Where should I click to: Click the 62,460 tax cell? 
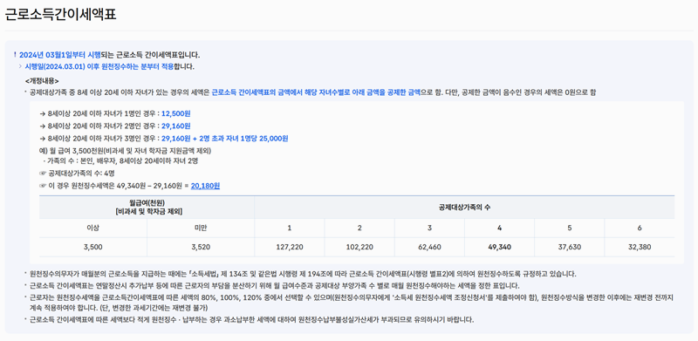coord(429,247)
